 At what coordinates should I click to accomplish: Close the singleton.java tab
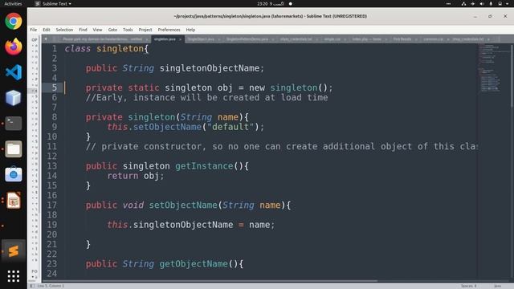pos(180,39)
